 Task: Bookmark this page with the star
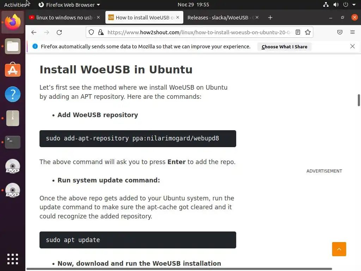pos(308,32)
